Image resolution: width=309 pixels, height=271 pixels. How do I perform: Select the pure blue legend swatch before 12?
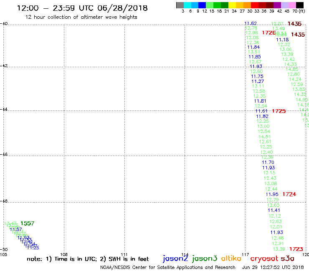[x=202, y=5]
